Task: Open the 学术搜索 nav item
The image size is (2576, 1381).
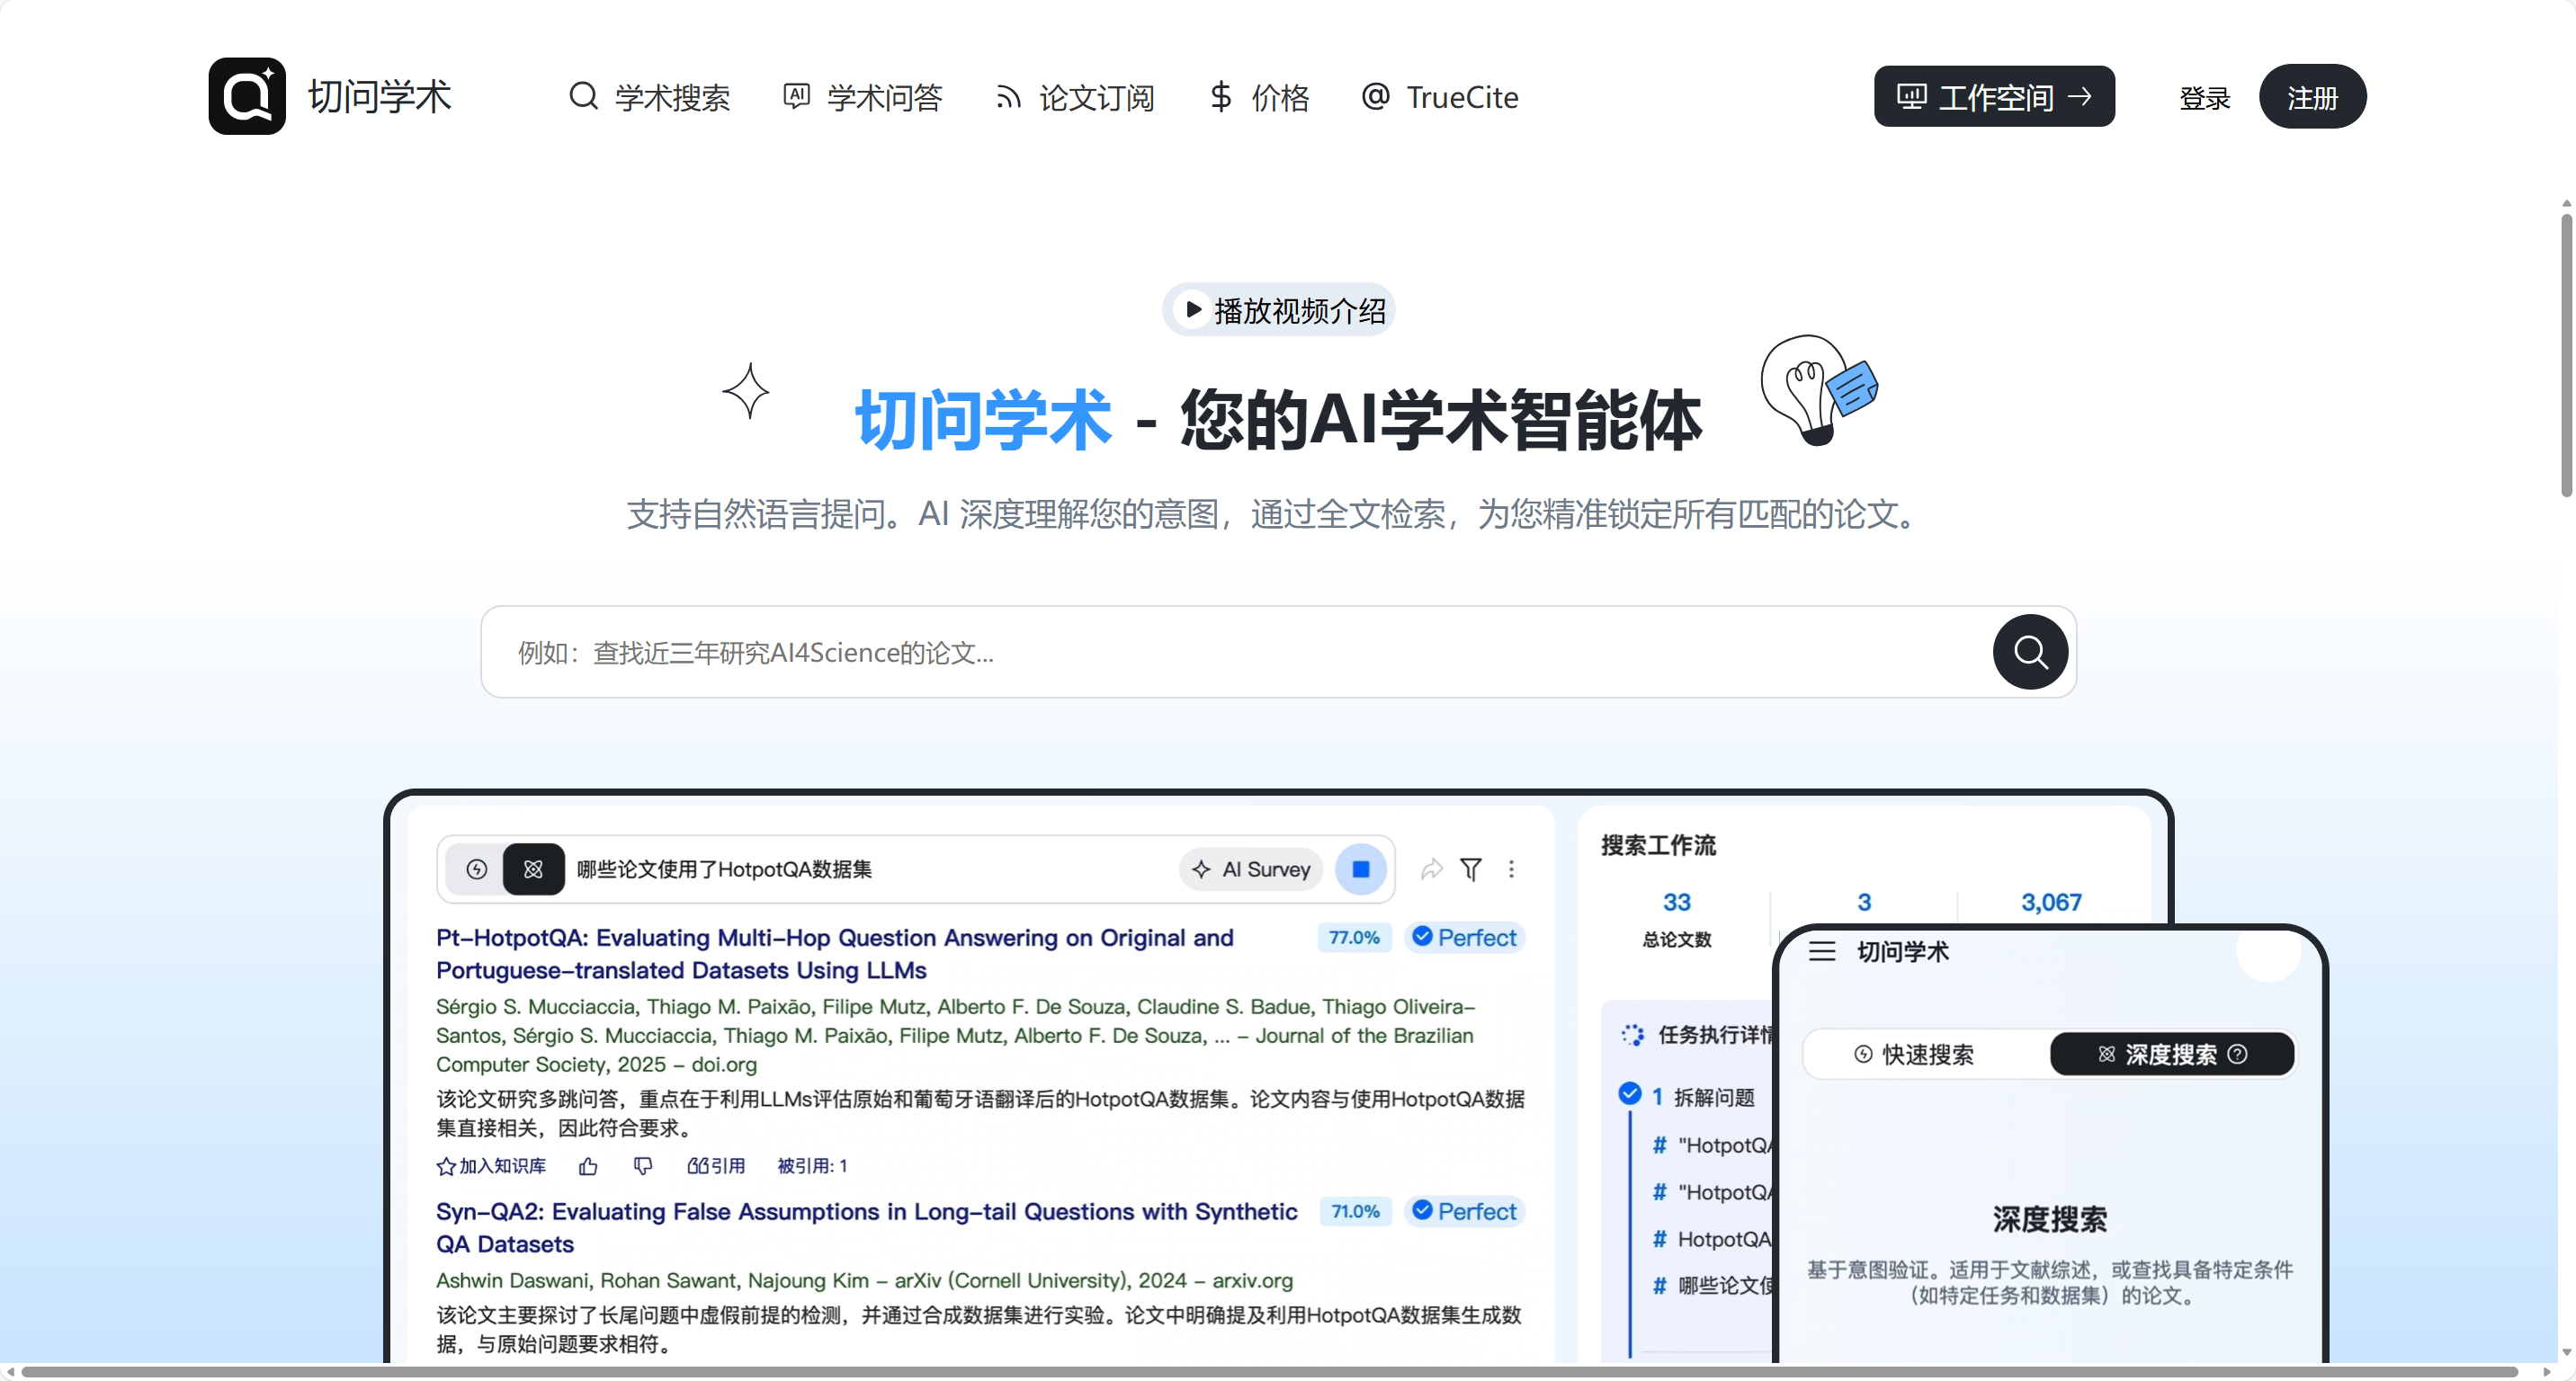Action: coord(650,97)
